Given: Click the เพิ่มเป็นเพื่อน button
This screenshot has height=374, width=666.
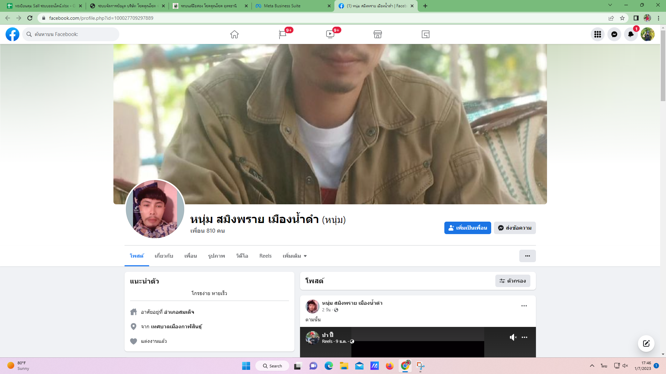Looking at the screenshot, I should pyautogui.click(x=467, y=228).
